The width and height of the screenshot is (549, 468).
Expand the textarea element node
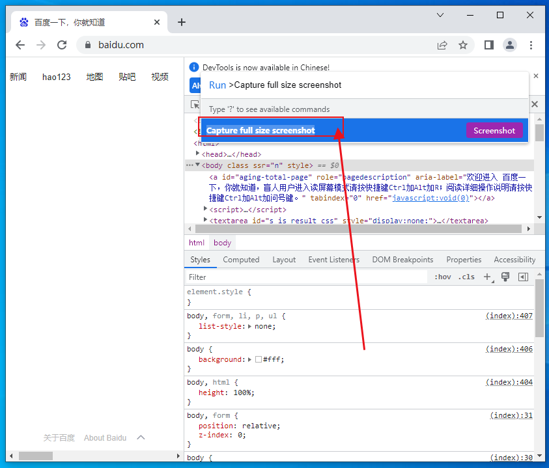pos(206,220)
